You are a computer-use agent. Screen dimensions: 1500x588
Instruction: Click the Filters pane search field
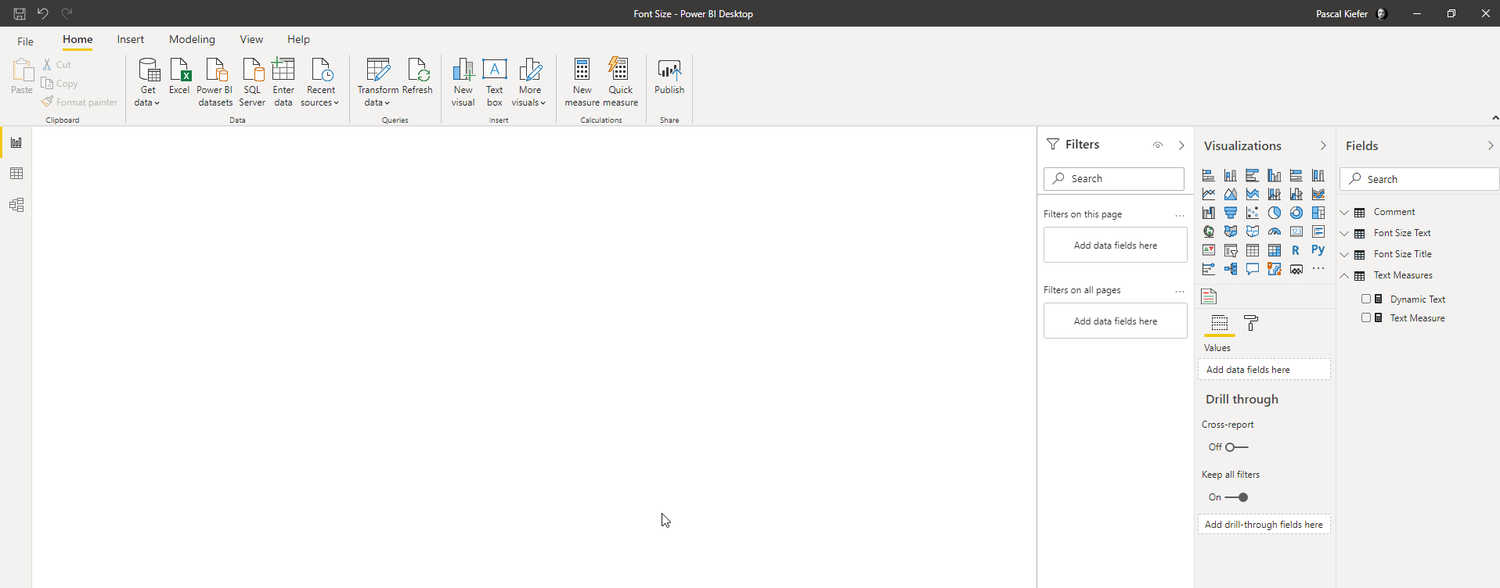click(x=1114, y=178)
